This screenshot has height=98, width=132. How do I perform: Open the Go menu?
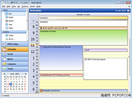(x=19, y=7)
